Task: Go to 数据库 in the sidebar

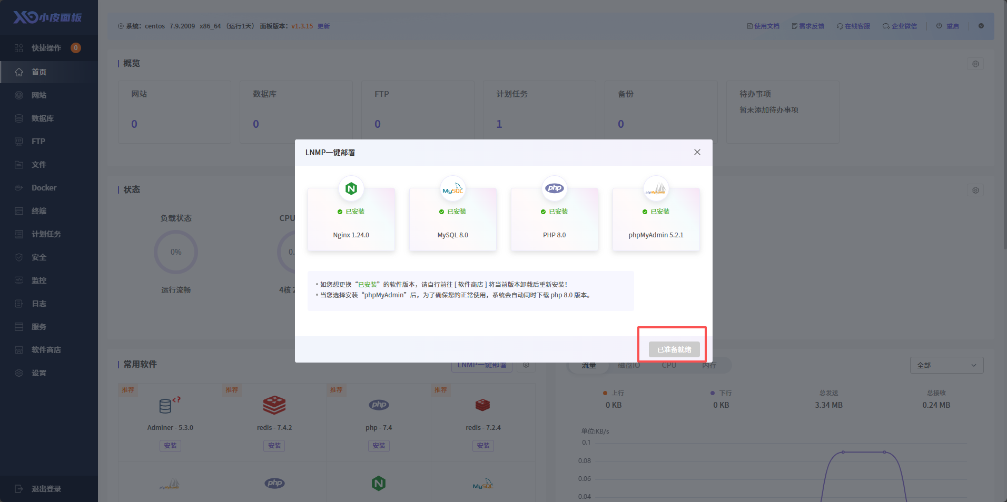Action: pos(42,118)
